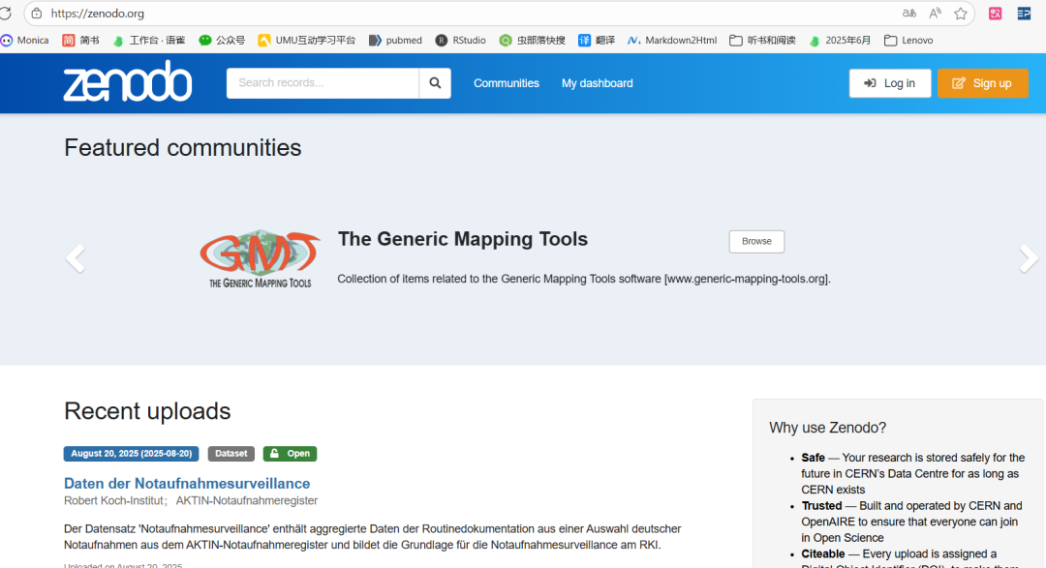
Task: Open the 公众号 bookmark
Action: (222, 40)
